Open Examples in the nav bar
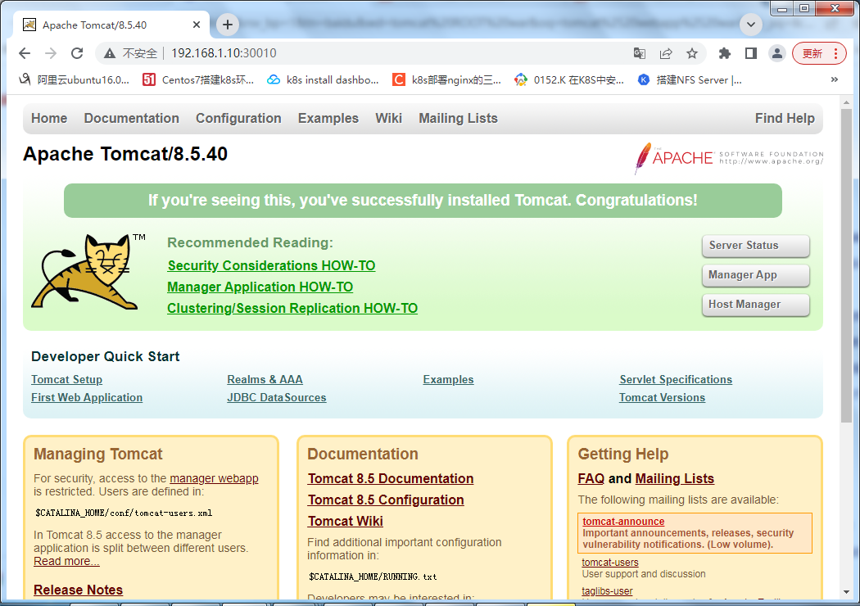The height and width of the screenshot is (606, 860). 328,119
